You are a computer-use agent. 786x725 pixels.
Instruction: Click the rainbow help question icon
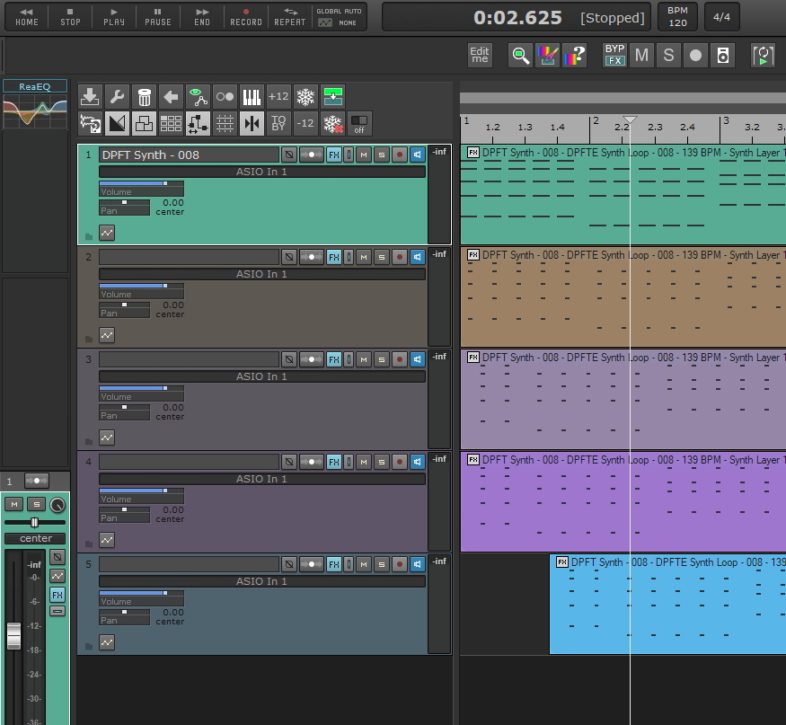click(x=574, y=56)
